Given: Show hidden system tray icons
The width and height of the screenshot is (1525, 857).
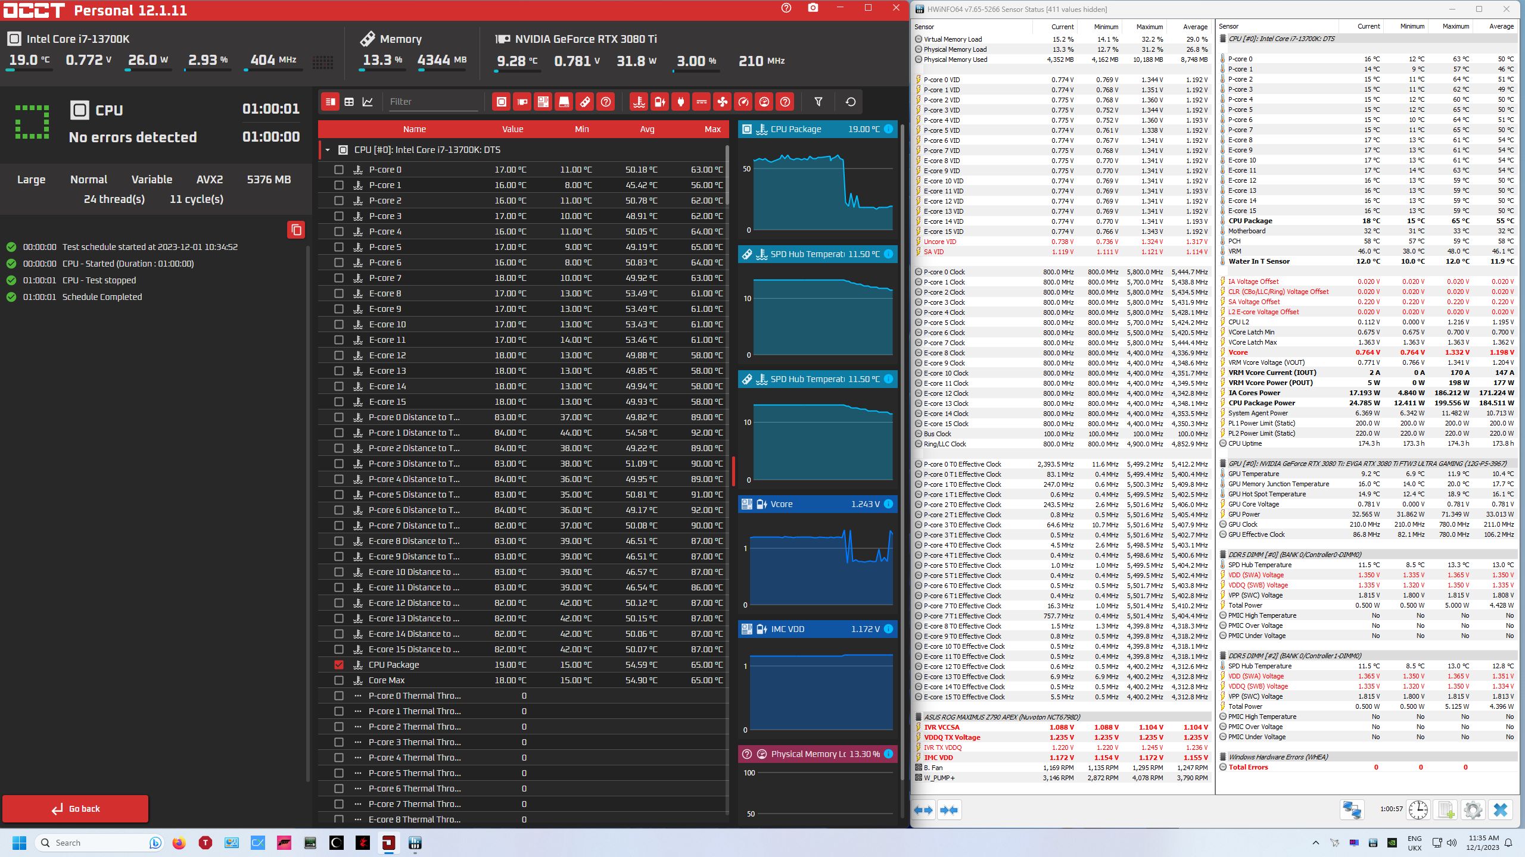Looking at the screenshot, I should [1316, 843].
